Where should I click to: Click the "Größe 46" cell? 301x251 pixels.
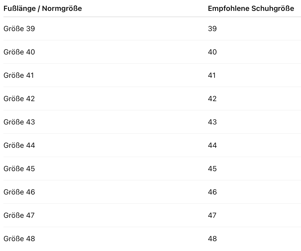click(x=19, y=192)
